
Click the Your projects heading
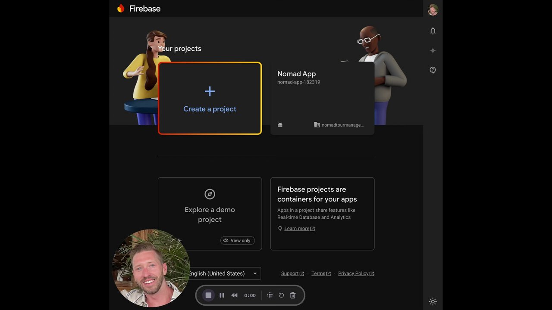point(179,49)
